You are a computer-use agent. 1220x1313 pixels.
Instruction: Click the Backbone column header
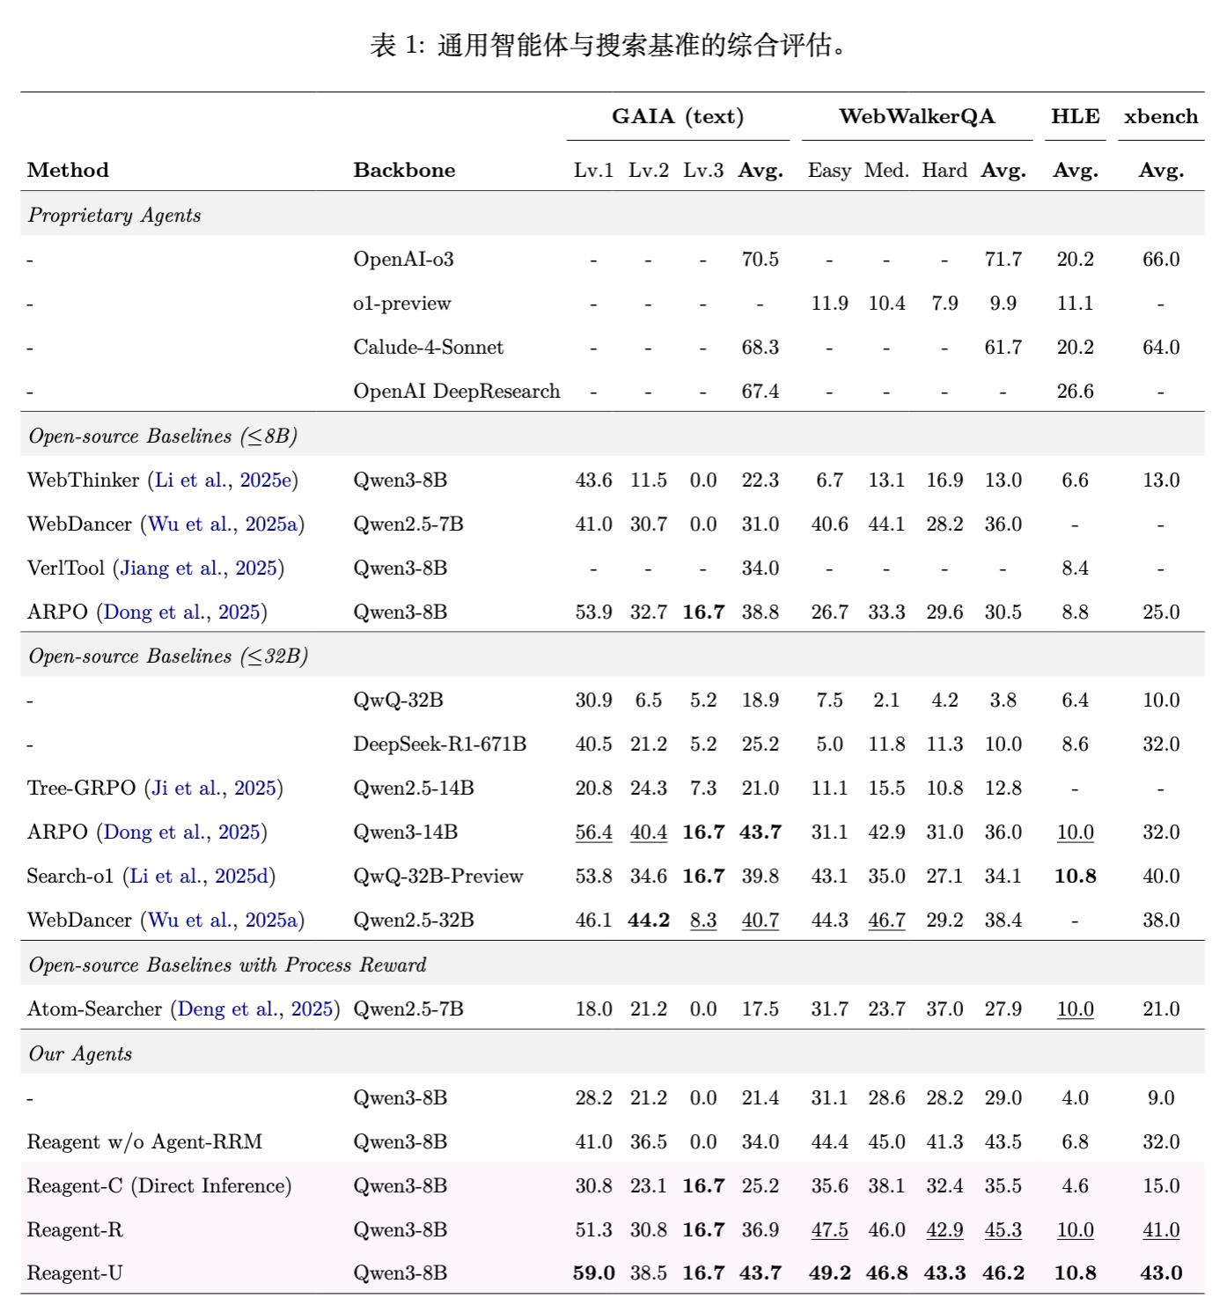tap(404, 171)
